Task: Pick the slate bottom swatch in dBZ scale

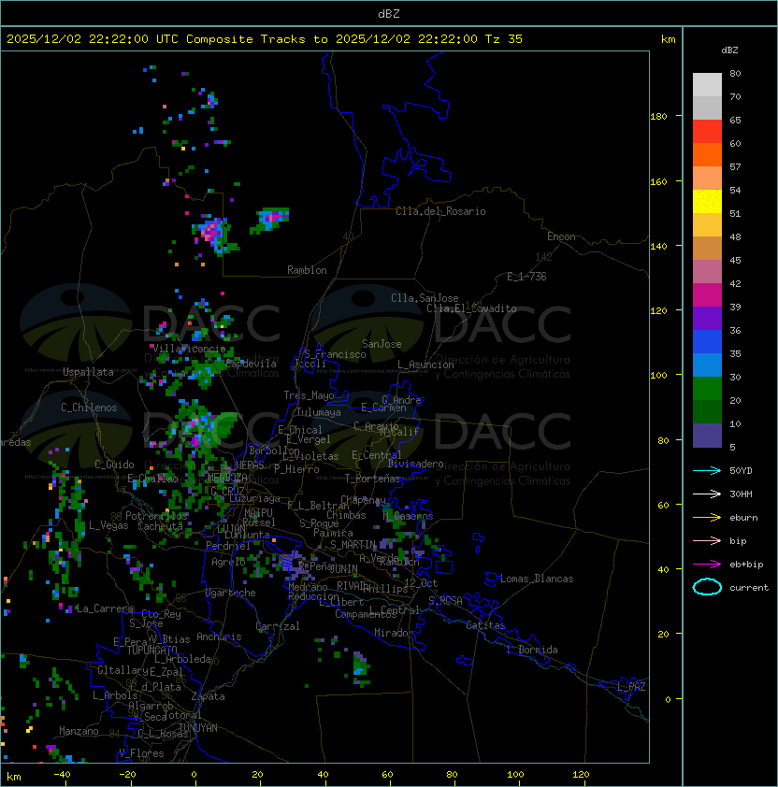Action: click(707, 436)
